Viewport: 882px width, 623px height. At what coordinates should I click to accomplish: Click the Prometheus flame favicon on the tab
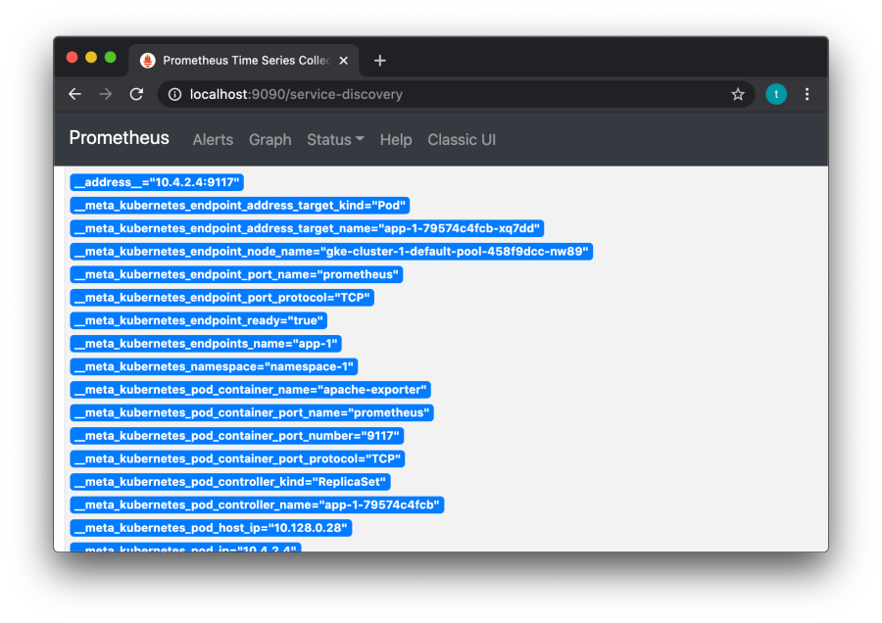(147, 61)
